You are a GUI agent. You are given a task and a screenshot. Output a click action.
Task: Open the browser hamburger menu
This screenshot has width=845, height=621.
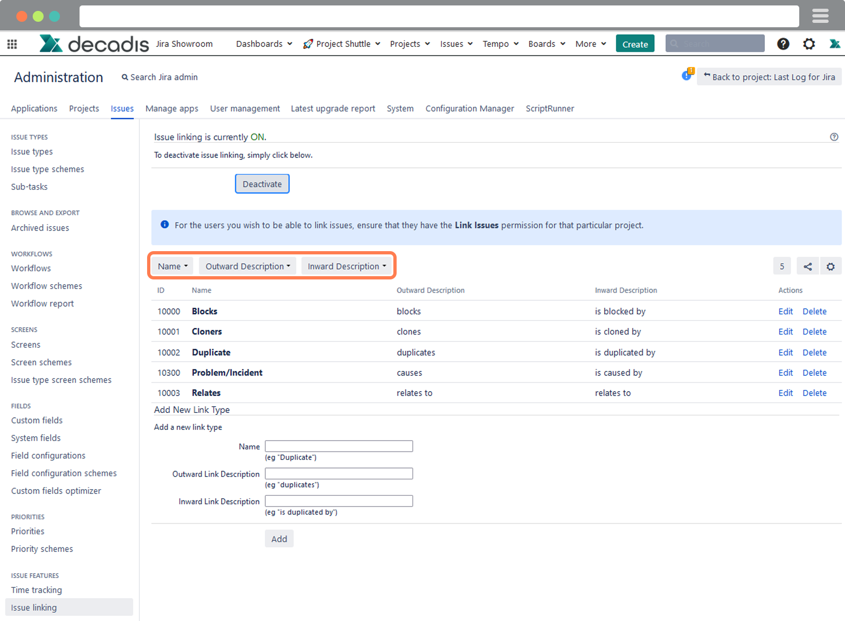[x=820, y=16]
